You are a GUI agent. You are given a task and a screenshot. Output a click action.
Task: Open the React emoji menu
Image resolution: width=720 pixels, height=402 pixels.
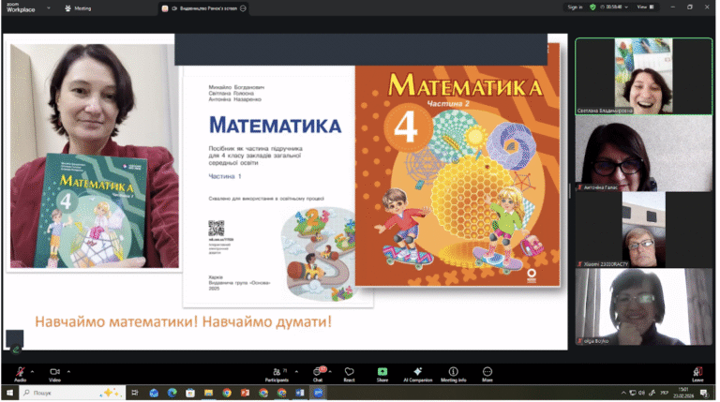(x=351, y=376)
